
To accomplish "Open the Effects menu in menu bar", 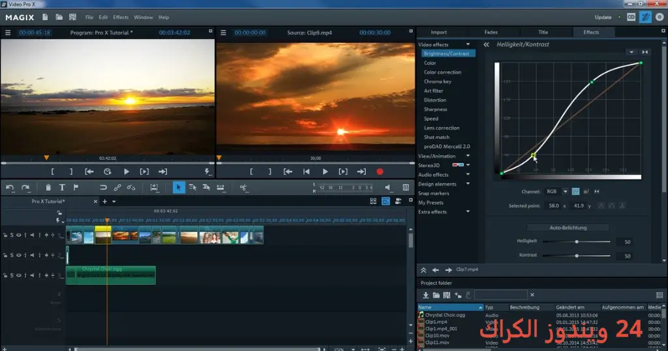I will [121, 18].
